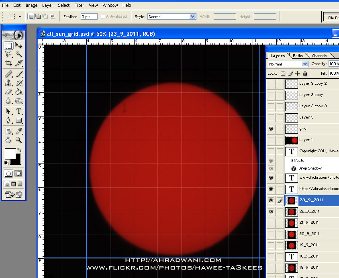Open the Style dropdown set to Normal
Image resolution: width=339 pixels, height=278 pixels.
pyautogui.click(x=172, y=16)
